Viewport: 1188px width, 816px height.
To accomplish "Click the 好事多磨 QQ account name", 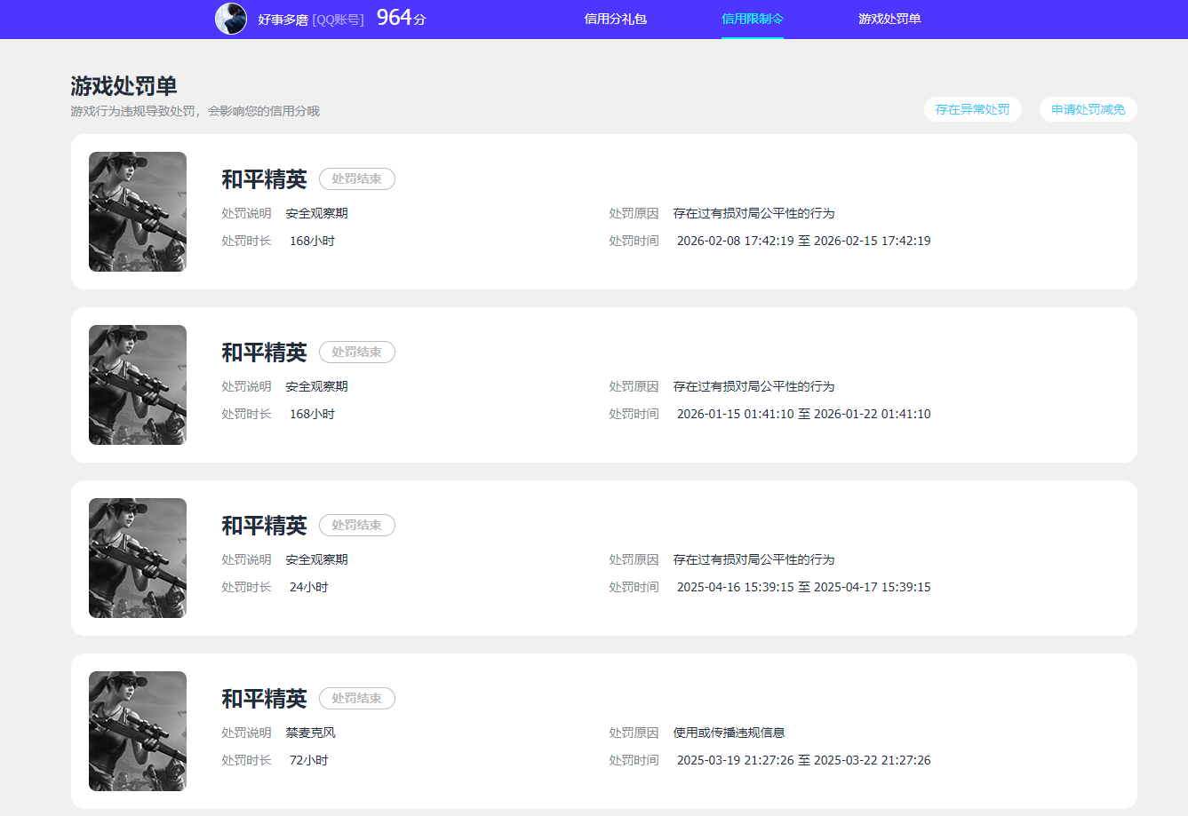I will (281, 20).
